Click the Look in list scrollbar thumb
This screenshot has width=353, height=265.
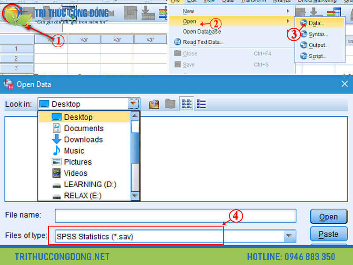tap(135, 148)
